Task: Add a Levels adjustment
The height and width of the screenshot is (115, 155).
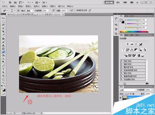Action: click(132, 44)
